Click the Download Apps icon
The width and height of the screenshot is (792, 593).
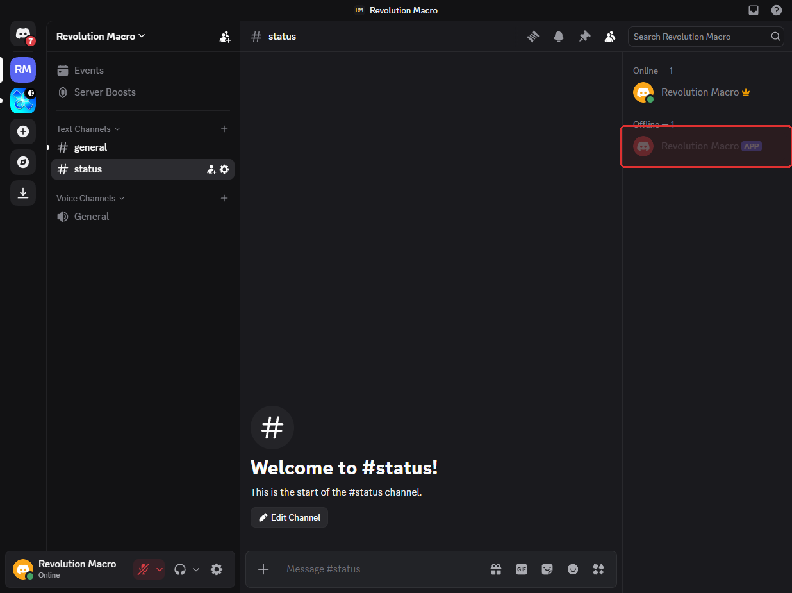click(x=23, y=193)
